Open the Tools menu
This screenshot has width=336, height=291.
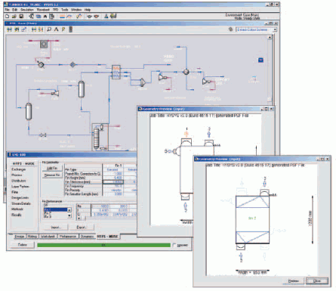(65, 10)
